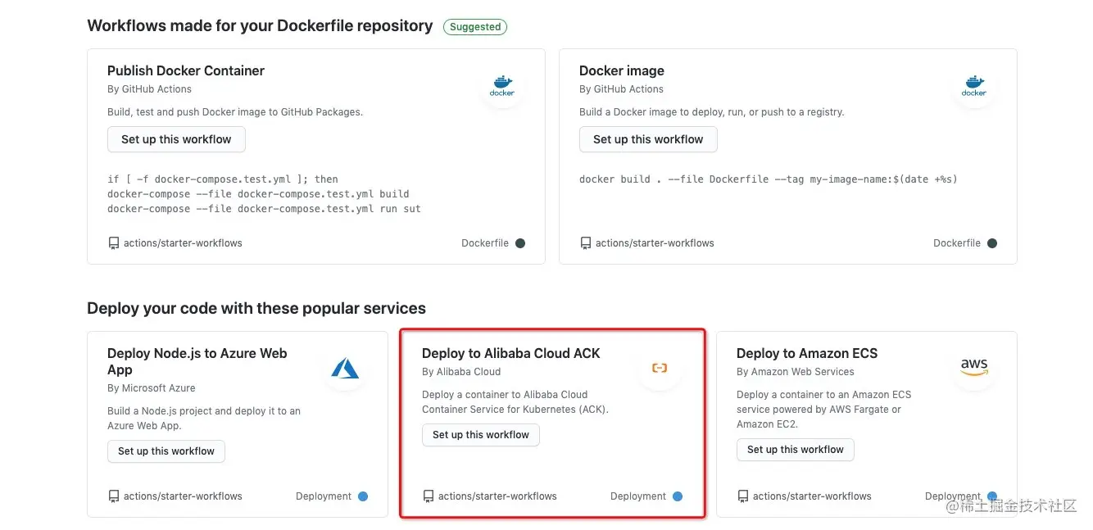This screenshot has height=530, width=1093.
Task: Click Deployment label on Alibaba Cloud card
Action: pos(638,496)
